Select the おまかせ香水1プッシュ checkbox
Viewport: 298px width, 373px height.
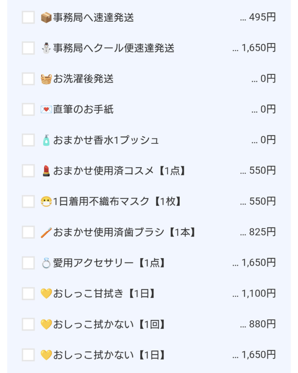tap(28, 140)
